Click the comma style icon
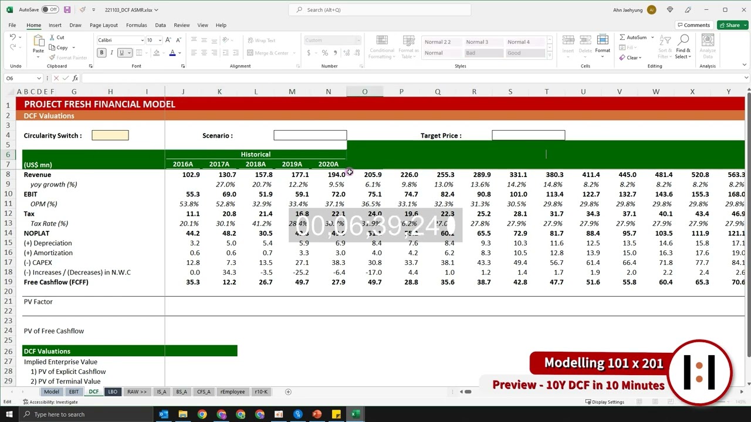751x422 pixels. (335, 53)
